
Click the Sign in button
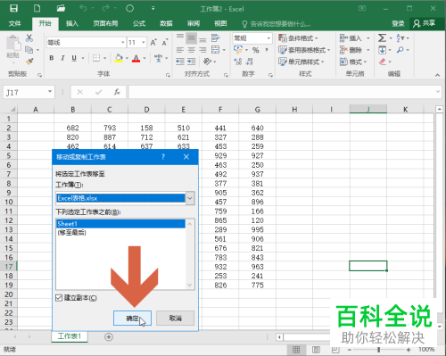coord(398,23)
